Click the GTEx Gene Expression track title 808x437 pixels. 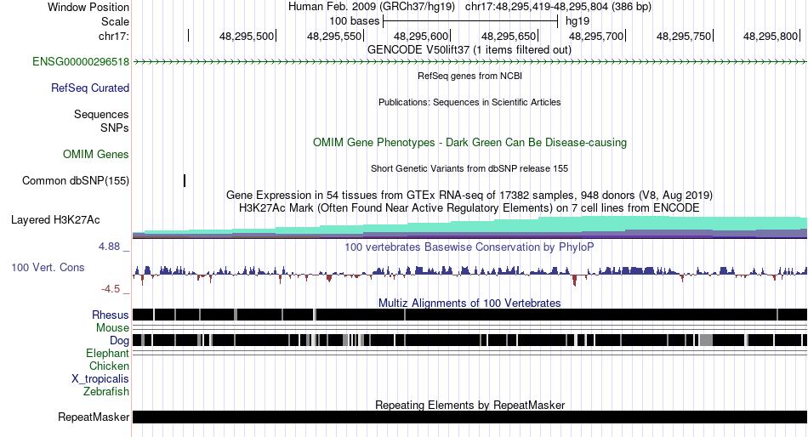tap(469, 196)
